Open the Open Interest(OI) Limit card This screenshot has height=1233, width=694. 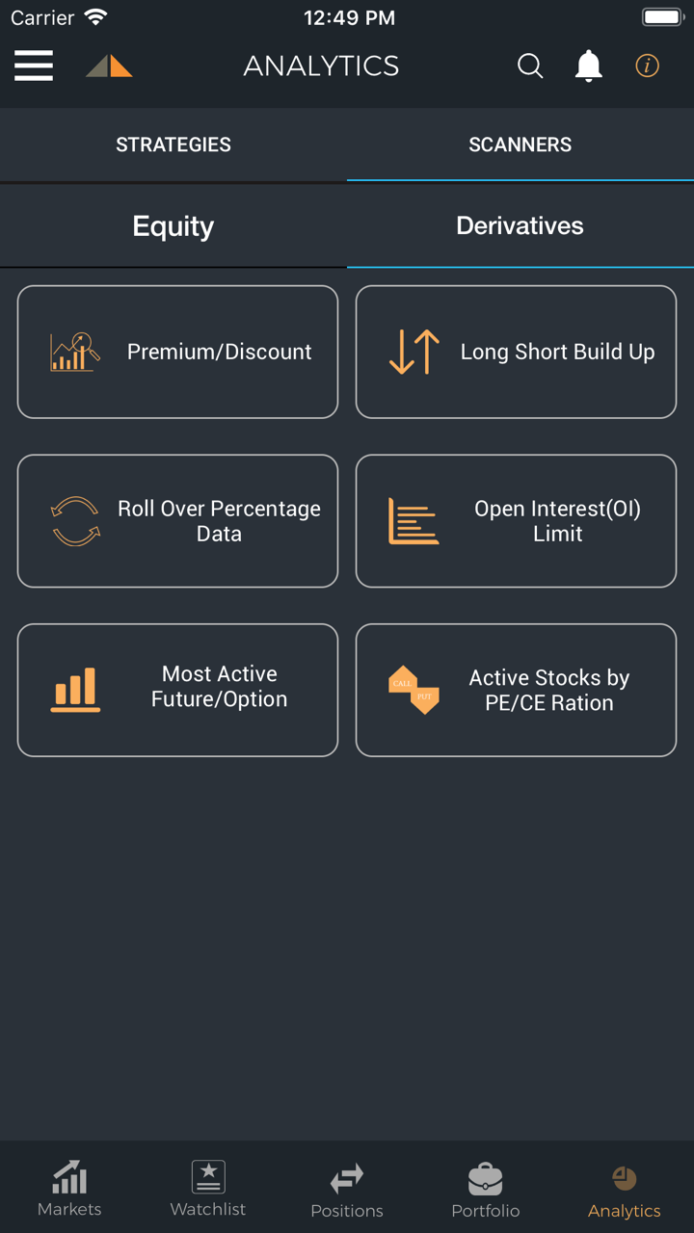pos(516,521)
